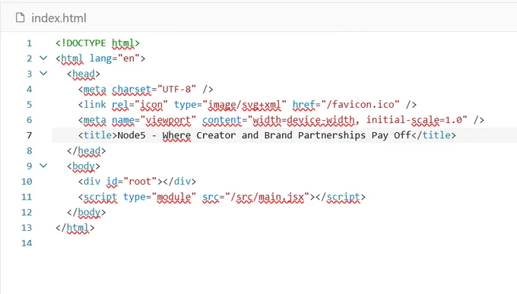Viewport: 517px width, 294px height.
Task: Click the opening <body> tag
Action: click(x=84, y=166)
